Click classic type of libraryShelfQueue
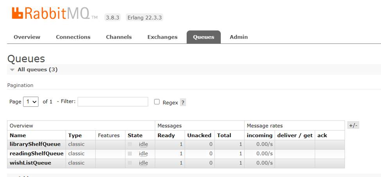This screenshot has width=381, height=177. click(x=76, y=144)
